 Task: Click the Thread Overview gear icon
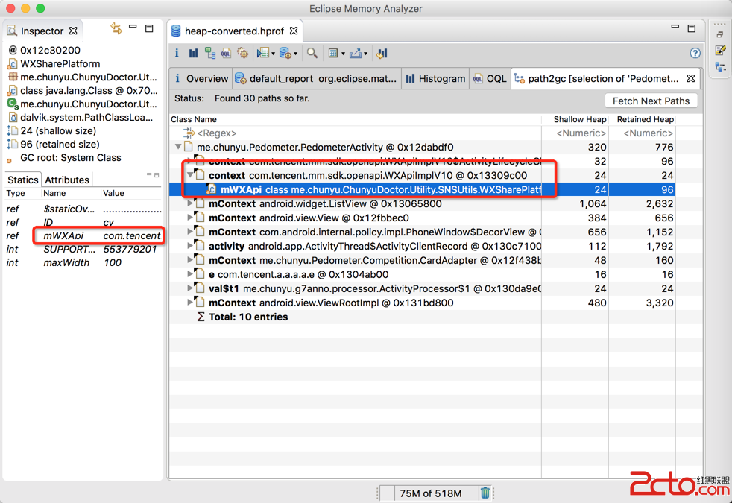pyautogui.click(x=242, y=54)
